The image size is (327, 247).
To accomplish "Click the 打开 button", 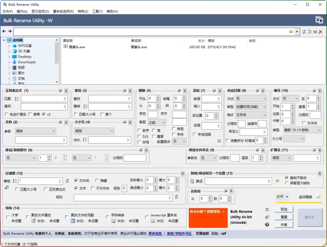I will coord(280,196).
